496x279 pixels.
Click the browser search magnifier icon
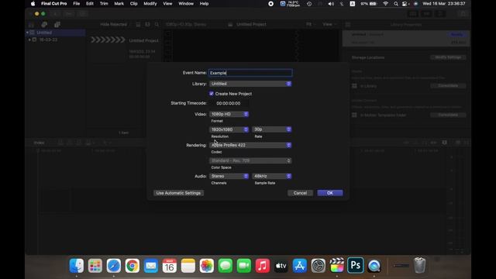[157, 24]
